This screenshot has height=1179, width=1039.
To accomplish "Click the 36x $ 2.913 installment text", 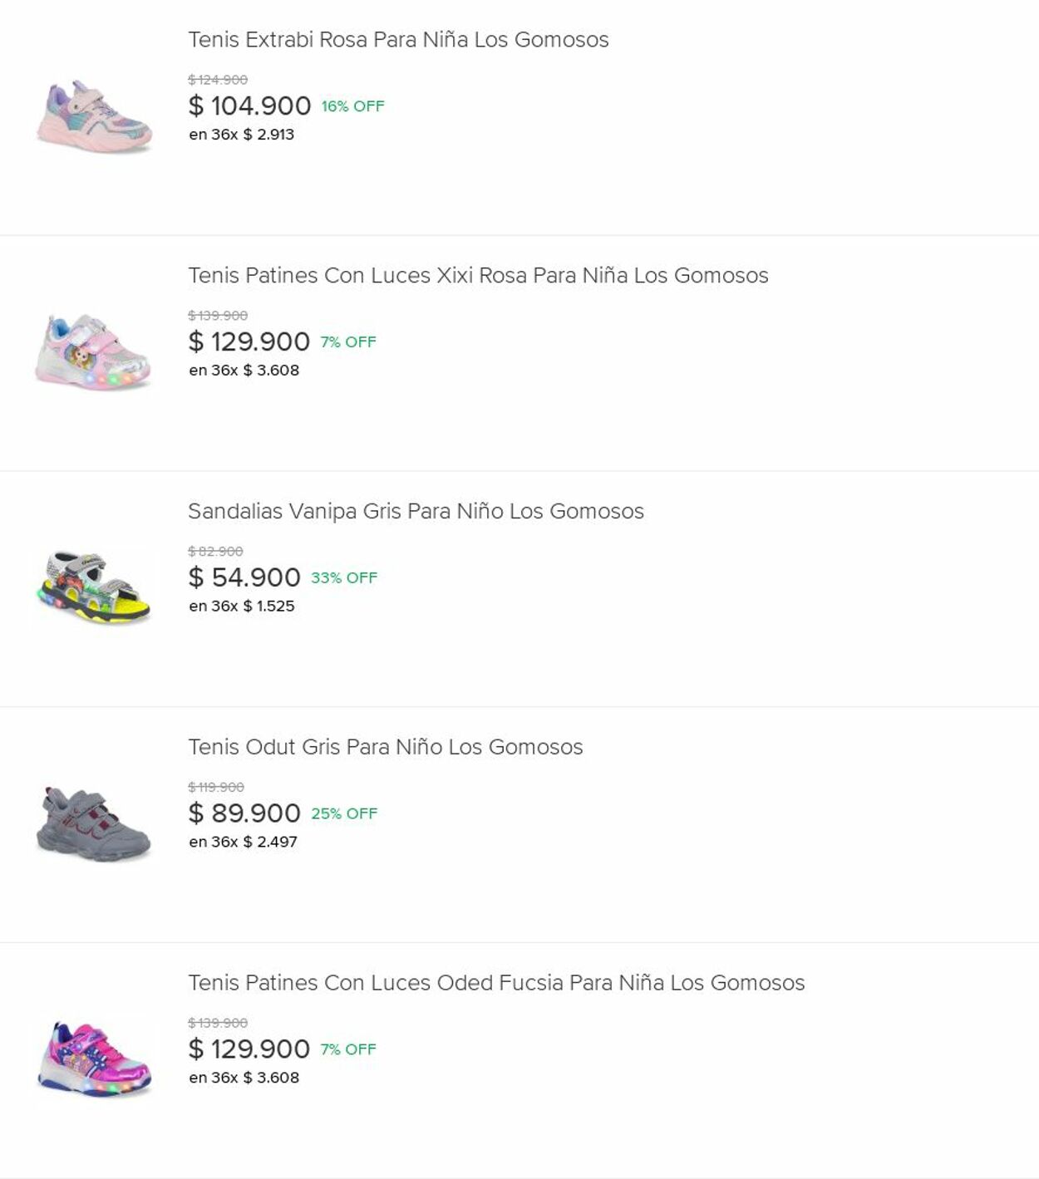I will 241,135.
